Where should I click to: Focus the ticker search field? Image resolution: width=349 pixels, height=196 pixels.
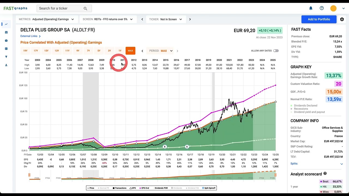pyautogui.click(x=64, y=8)
